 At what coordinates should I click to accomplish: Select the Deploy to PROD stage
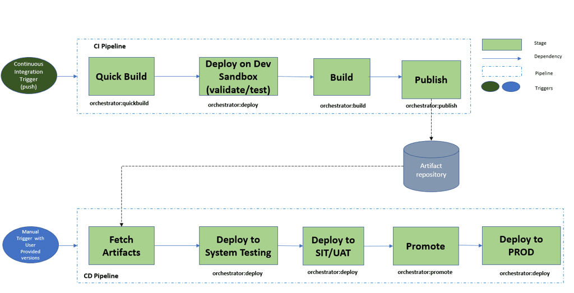tap(521, 245)
